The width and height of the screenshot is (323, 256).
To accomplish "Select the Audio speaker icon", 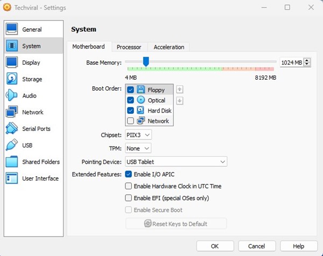I will click(x=12, y=96).
